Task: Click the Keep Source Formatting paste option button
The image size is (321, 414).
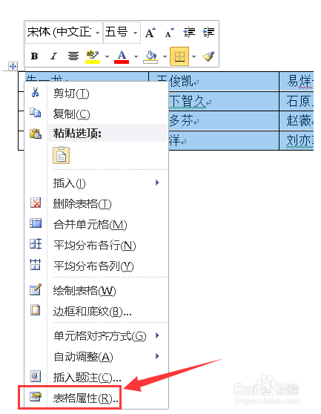Action: pyautogui.click(x=62, y=155)
